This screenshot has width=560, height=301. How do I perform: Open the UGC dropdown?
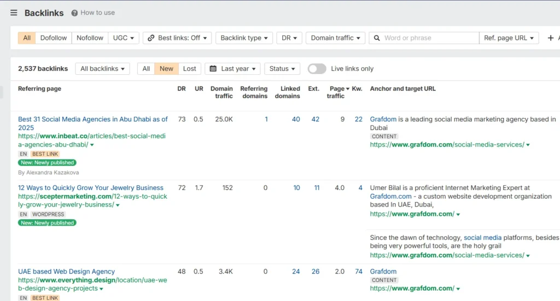coord(124,38)
